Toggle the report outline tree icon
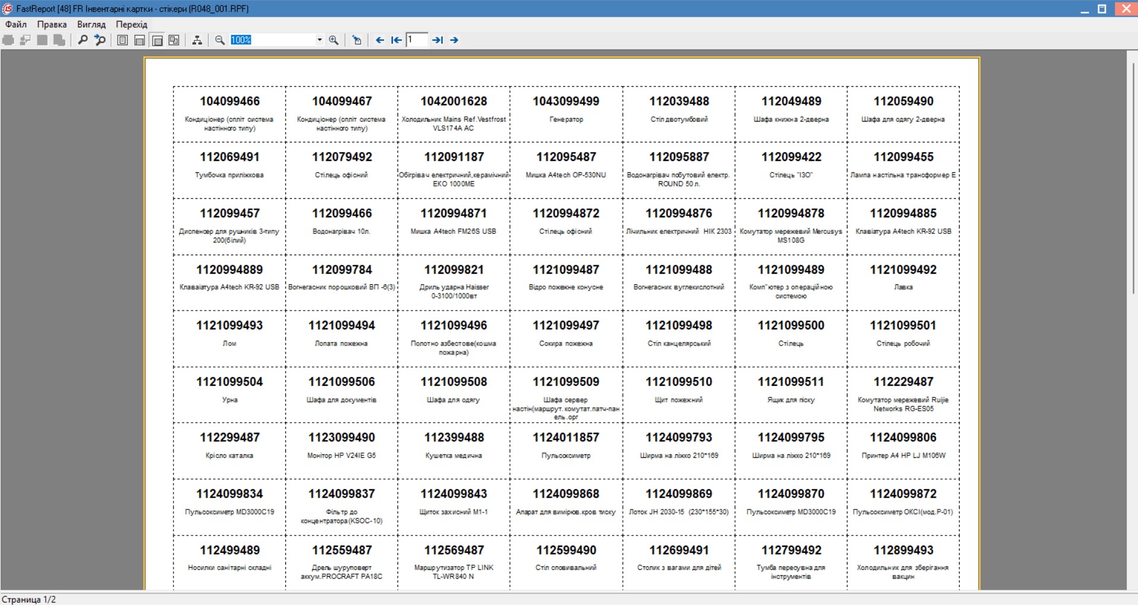 tap(197, 40)
